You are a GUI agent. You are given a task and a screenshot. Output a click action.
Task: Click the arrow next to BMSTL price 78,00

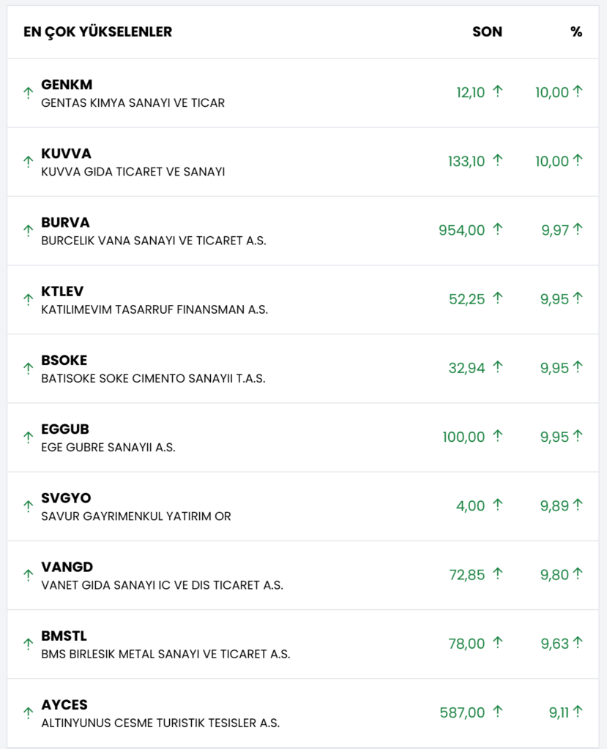coord(498,643)
